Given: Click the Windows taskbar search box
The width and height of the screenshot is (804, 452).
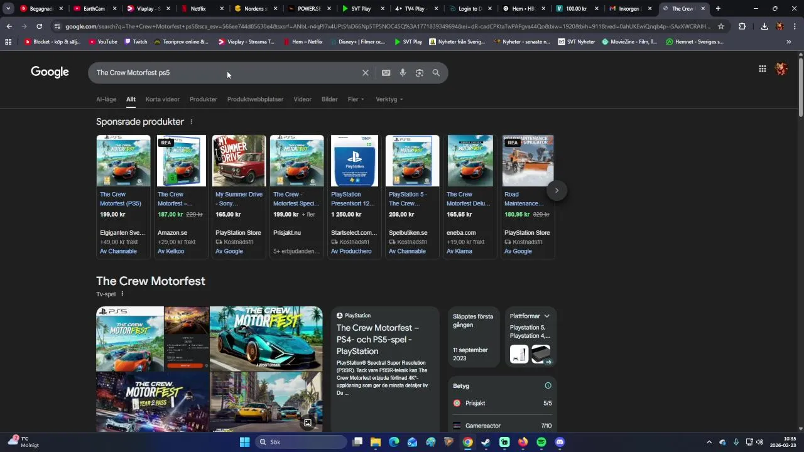Looking at the screenshot, I should click(301, 442).
